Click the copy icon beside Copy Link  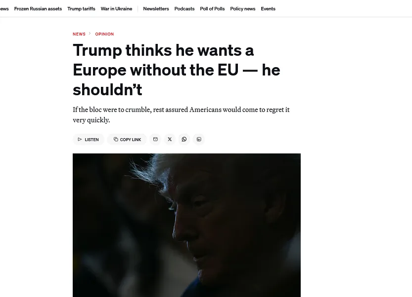point(116,139)
